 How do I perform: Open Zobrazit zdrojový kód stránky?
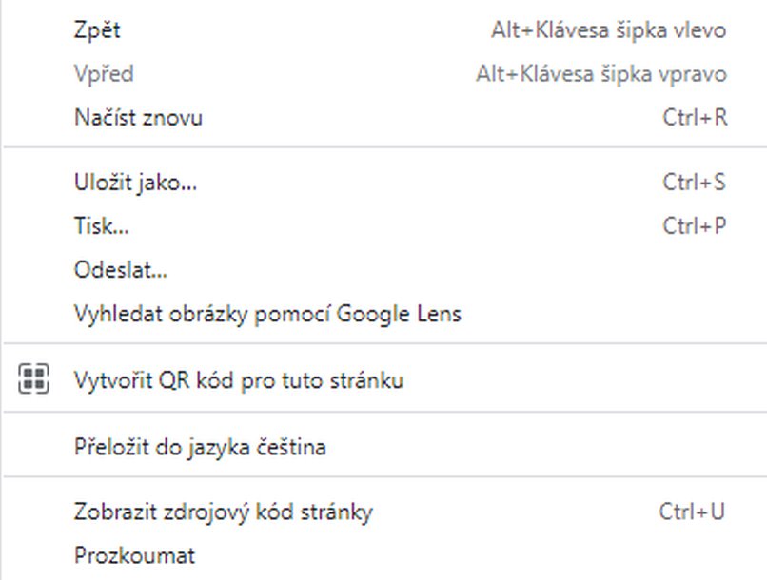[x=223, y=512]
